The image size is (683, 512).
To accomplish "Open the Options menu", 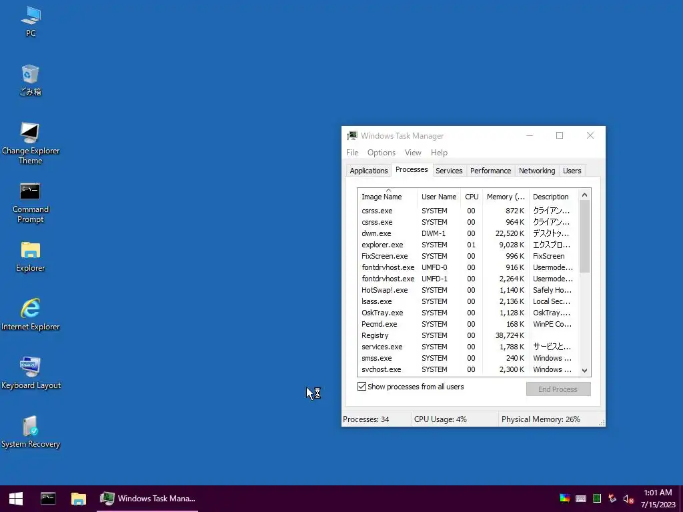I will pos(381,153).
